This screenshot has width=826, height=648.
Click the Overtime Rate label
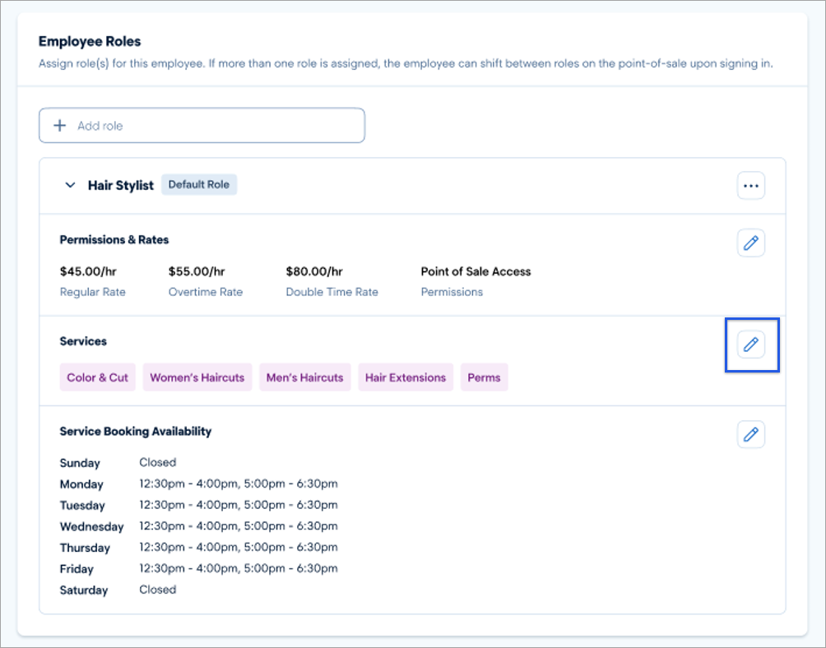pos(205,291)
